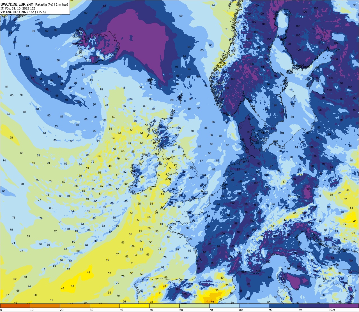The image size is (359, 312).
Task: Click the legend segment between 50 and 60
Action: [164, 306]
